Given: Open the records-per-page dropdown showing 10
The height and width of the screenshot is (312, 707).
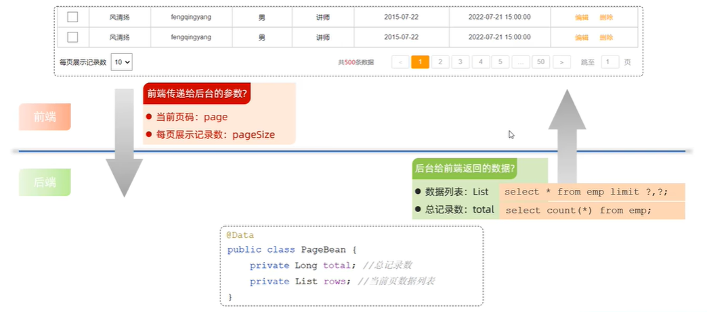Looking at the screenshot, I should (122, 62).
